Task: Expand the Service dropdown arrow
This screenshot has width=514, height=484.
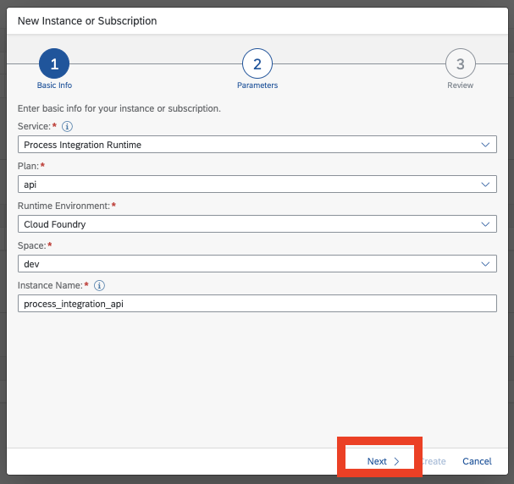Action: click(x=485, y=145)
